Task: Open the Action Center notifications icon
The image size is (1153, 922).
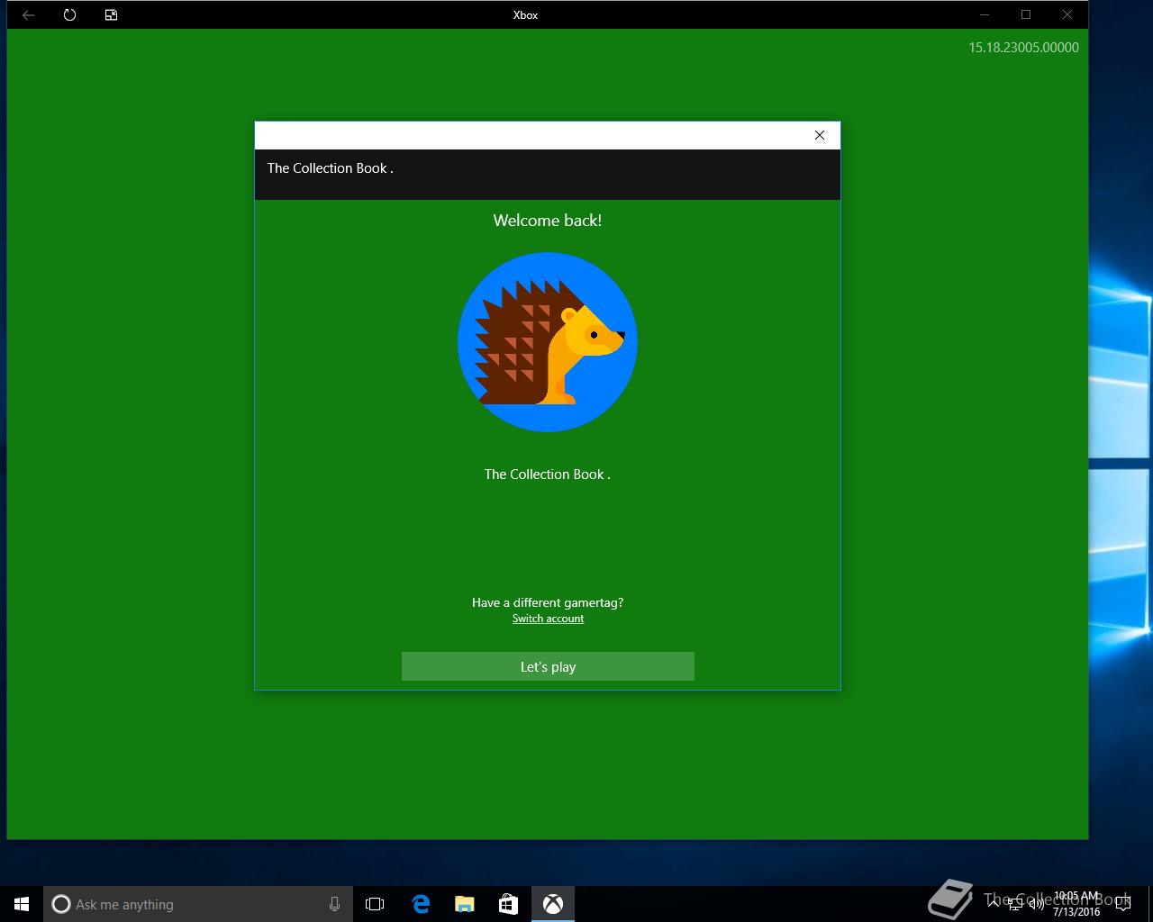Action: (1122, 904)
